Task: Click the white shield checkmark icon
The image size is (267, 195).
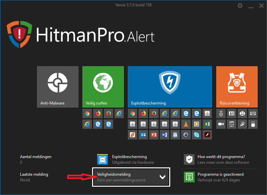Action: [189, 159]
